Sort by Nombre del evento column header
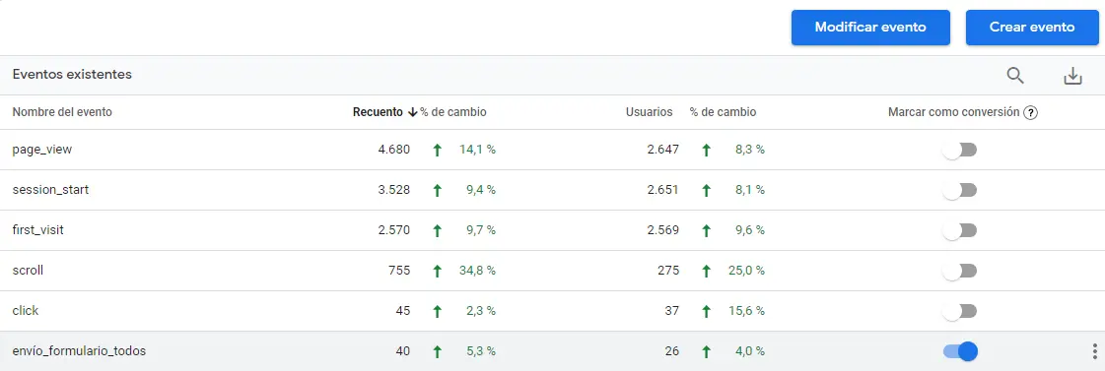 pyautogui.click(x=62, y=112)
